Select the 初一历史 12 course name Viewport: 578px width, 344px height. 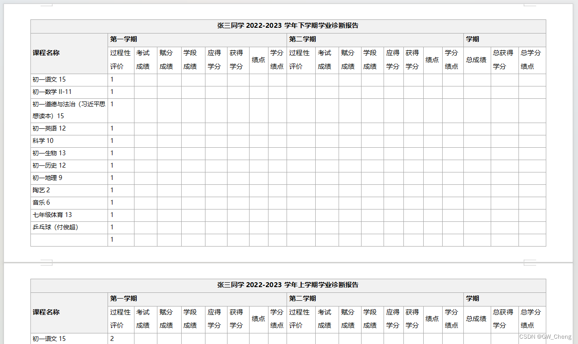pyautogui.click(x=49, y=165)
